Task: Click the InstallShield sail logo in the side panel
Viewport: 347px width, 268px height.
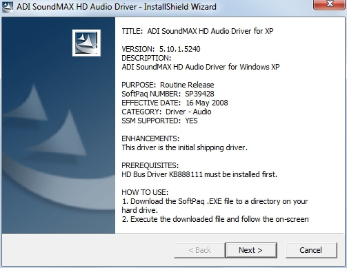Action: (86, 43)
